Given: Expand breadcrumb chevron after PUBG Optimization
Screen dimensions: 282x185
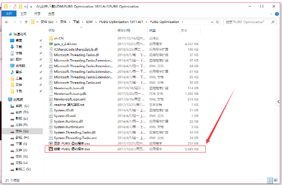Looking at the screenshot, I should tap(182, 22).
